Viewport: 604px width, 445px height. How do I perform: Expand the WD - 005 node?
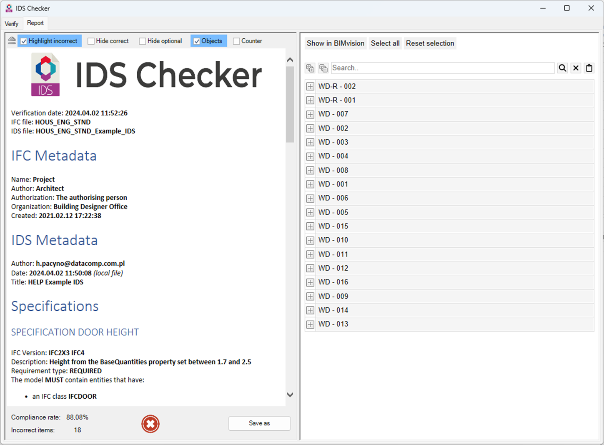pos(310,212)
